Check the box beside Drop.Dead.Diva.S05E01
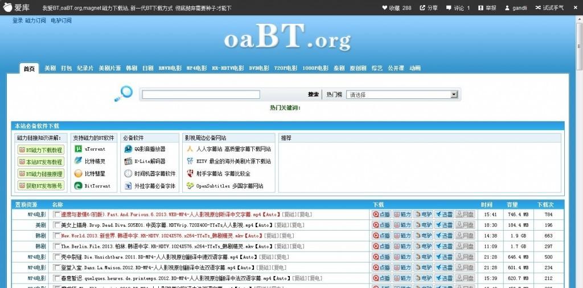Image resolution: width=583 pixels, height=288 pixels. point(56,225)
